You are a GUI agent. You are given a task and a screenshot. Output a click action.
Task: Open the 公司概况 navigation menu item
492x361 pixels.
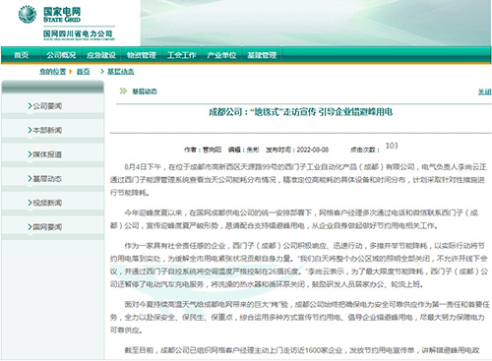[x=61, y=55]
